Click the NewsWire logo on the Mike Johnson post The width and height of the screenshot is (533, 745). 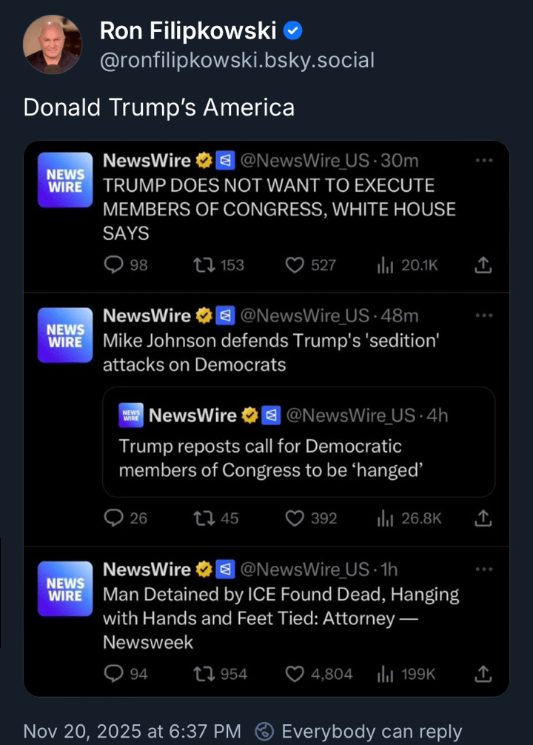65,335
